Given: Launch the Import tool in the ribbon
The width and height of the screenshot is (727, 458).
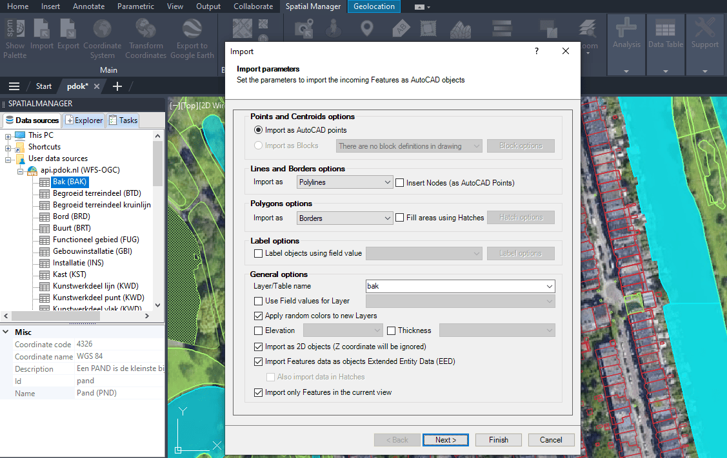Looking at the screenshot, I should click(42, 29).
